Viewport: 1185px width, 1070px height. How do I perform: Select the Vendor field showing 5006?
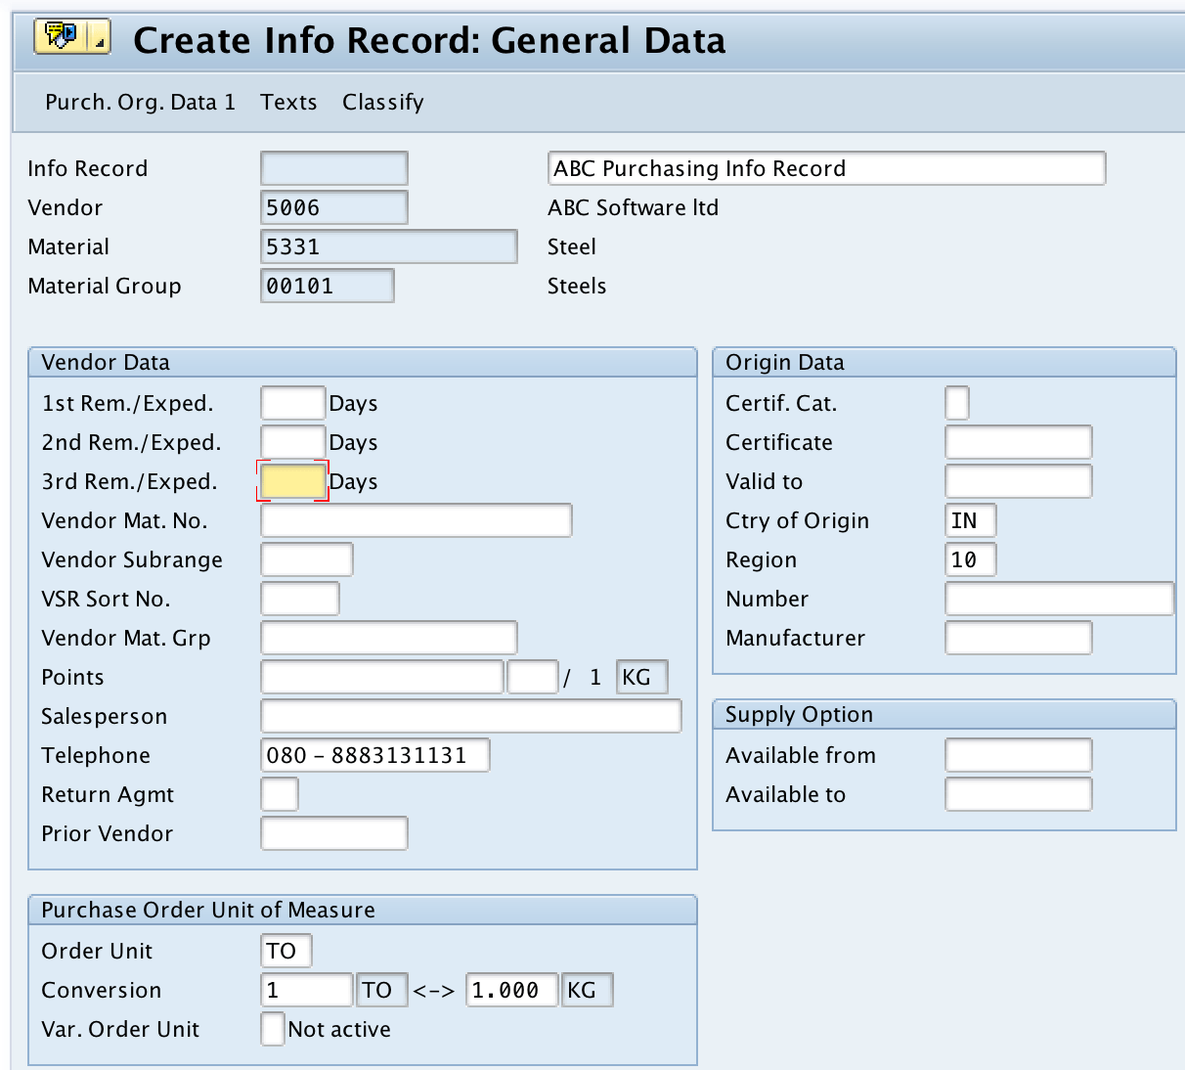coord(333,207)
